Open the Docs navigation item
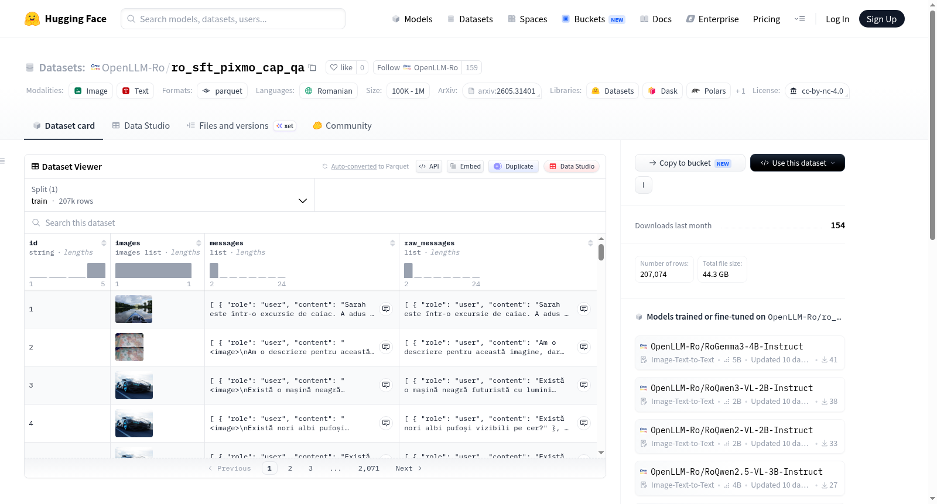Screen dimensions: 937x504 tap(655, 19)
